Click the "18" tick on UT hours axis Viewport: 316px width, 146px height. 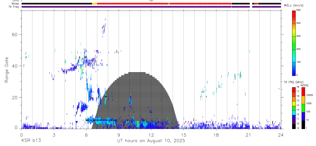point(216,135)
